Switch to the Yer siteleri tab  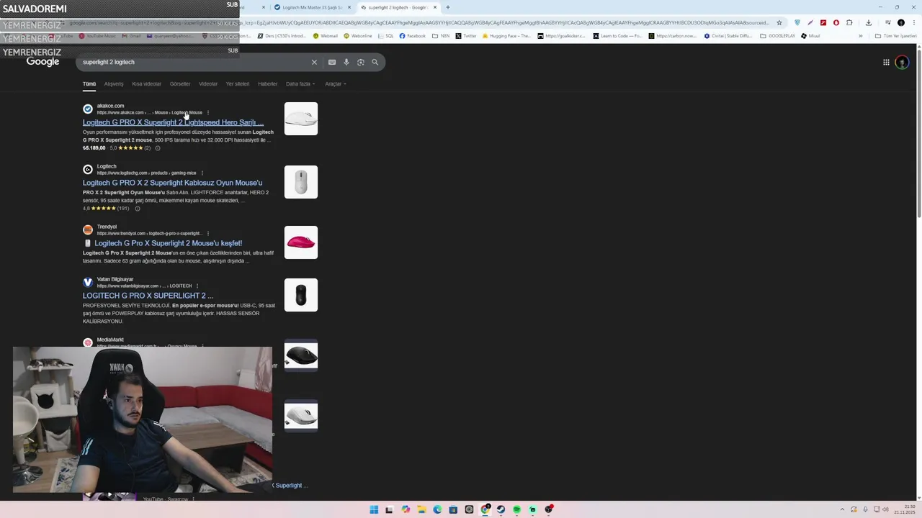(x=238, y=84)
